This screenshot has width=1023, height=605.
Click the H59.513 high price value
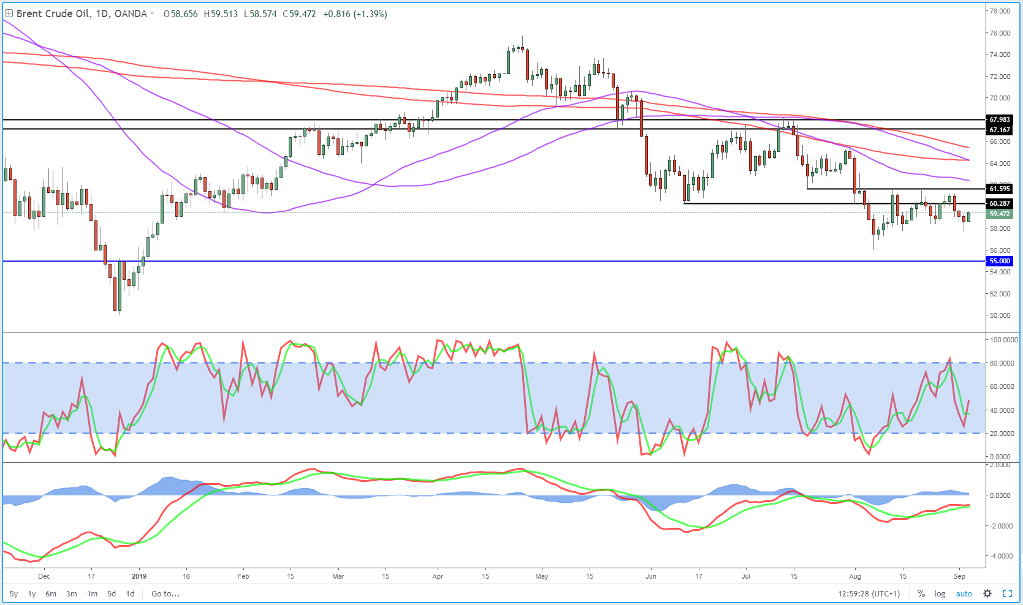pyautogui.click(x=221, y=13)
